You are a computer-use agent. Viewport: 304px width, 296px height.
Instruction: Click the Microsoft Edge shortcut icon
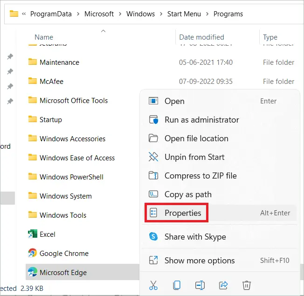coord(32,272)
